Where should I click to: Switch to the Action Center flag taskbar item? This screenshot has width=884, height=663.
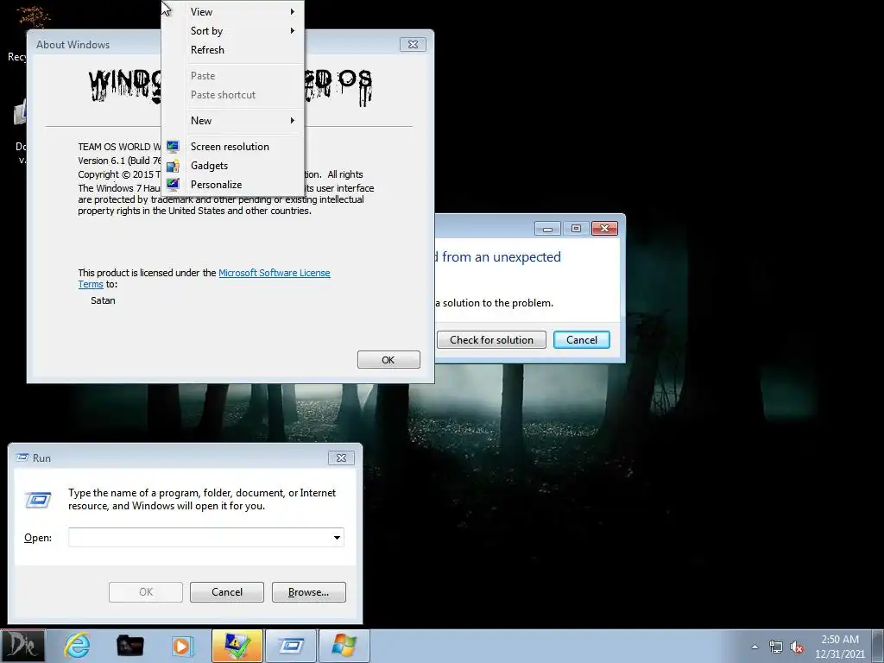pyautogui.click(x=237, y=646)
